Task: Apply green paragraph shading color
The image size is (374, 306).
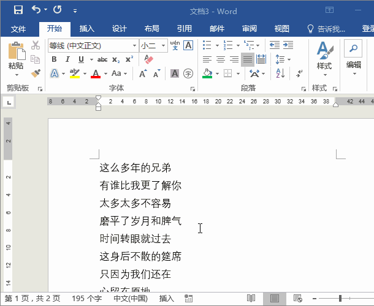Action: (207, 73)
